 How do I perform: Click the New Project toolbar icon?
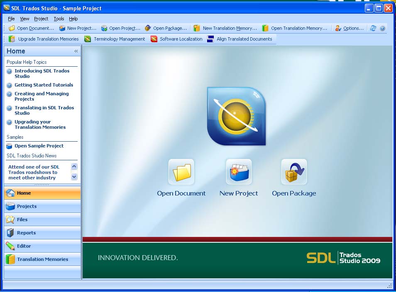point(62,28)
